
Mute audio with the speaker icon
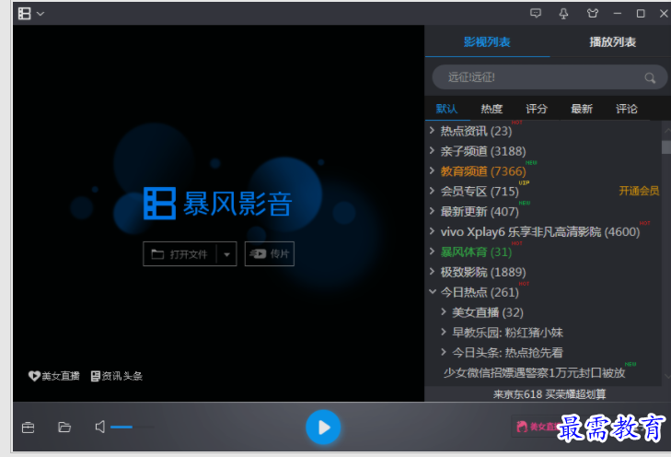tap(99, 427)
